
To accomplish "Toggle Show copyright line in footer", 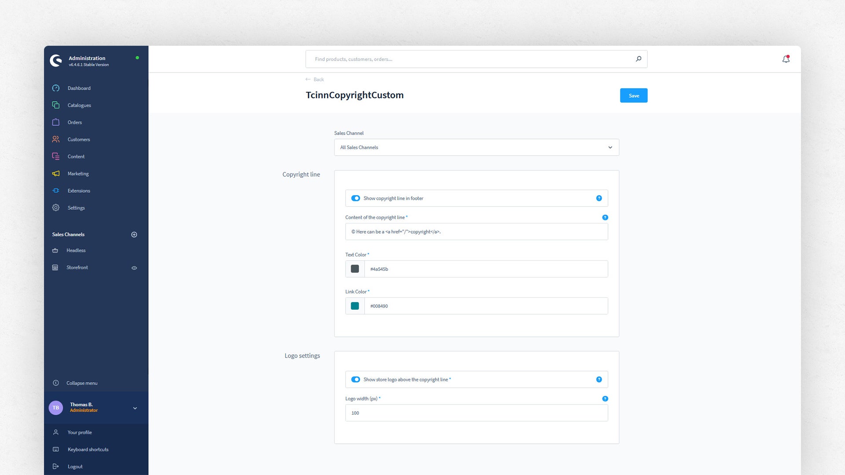I will tap(355, 198).
